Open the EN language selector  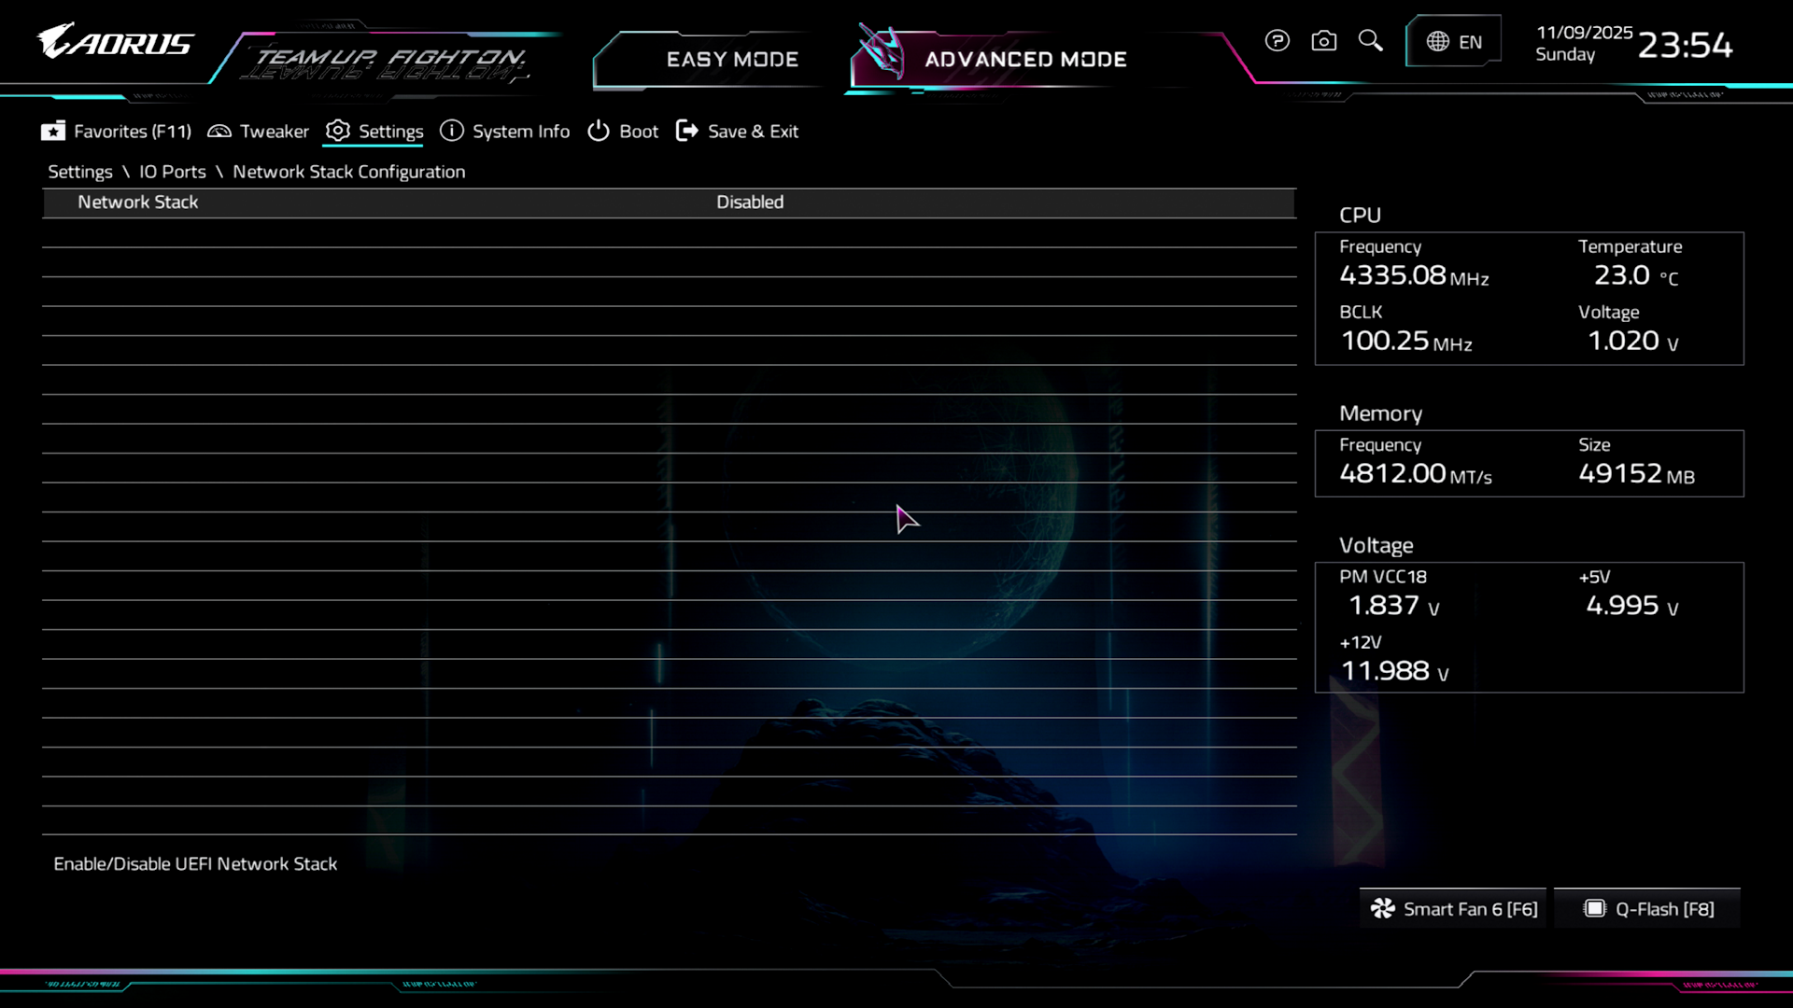(x=1470, y=42)
